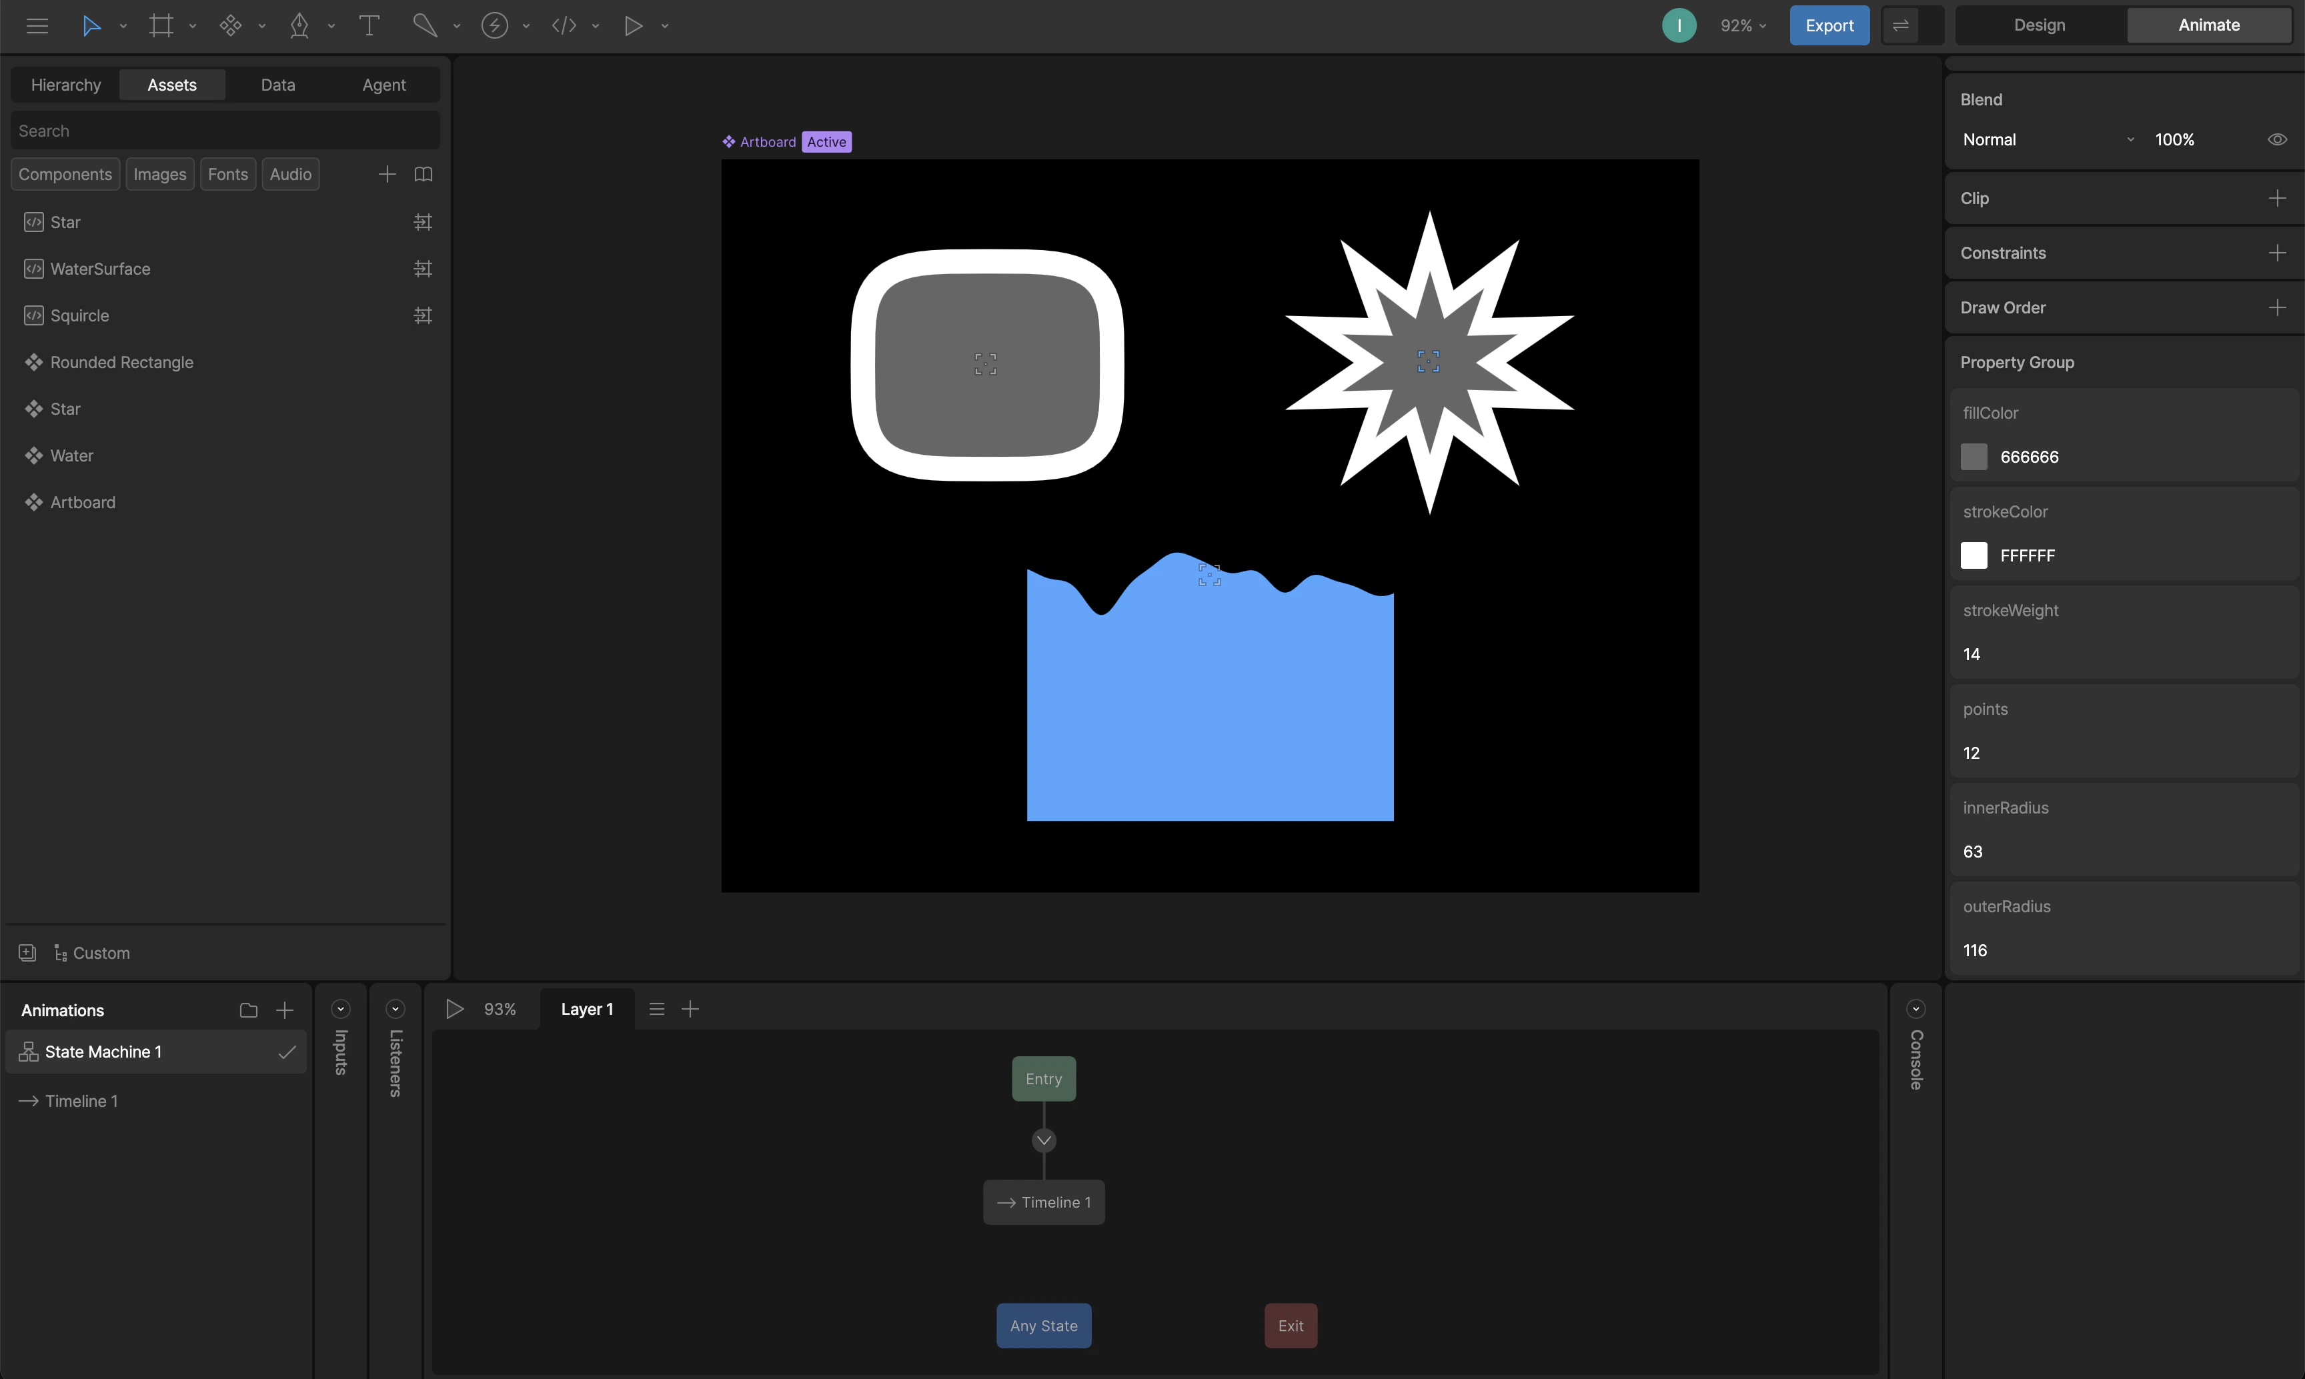Open the 92% zoom level dropdown

pos(1743,25)
